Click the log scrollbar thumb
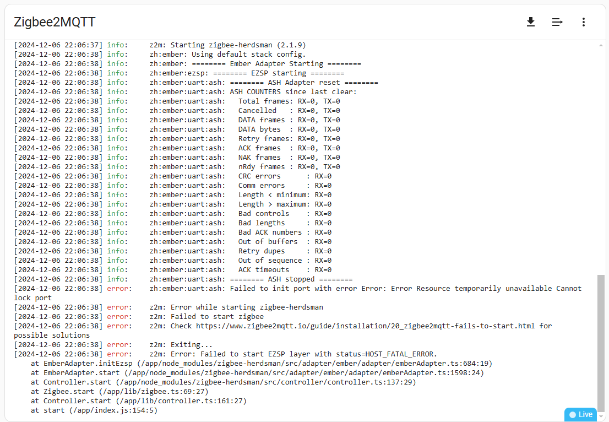 [600, 342]
